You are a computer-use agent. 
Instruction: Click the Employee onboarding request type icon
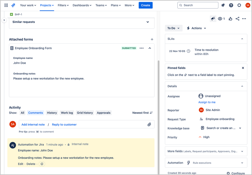[x=201, y=119]
